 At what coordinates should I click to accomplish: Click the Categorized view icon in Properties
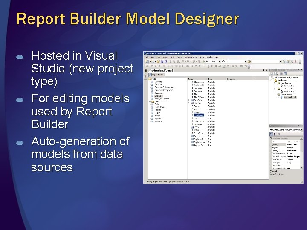click(271, 134)
